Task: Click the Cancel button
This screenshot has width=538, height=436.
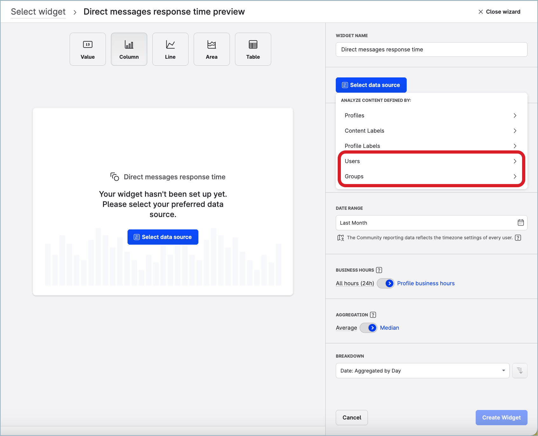Action: click(x=352, y=418)
